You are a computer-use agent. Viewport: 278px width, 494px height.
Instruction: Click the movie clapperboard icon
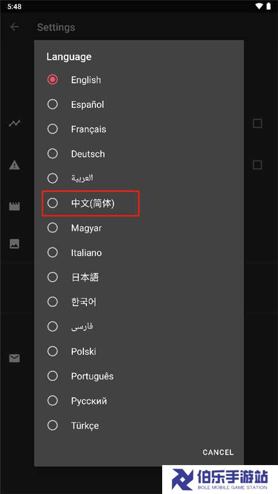[14, 206]
